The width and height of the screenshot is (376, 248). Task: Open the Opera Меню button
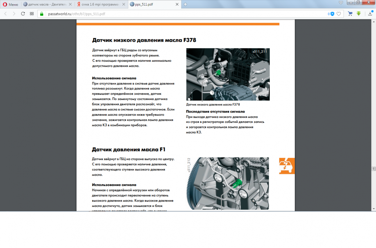[10, 4]
